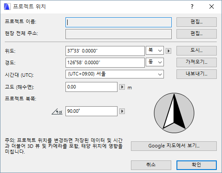Screen dimensions: 222x173
Task: Click the angle icon beside the north field
Action: click(x=57, y=111)
